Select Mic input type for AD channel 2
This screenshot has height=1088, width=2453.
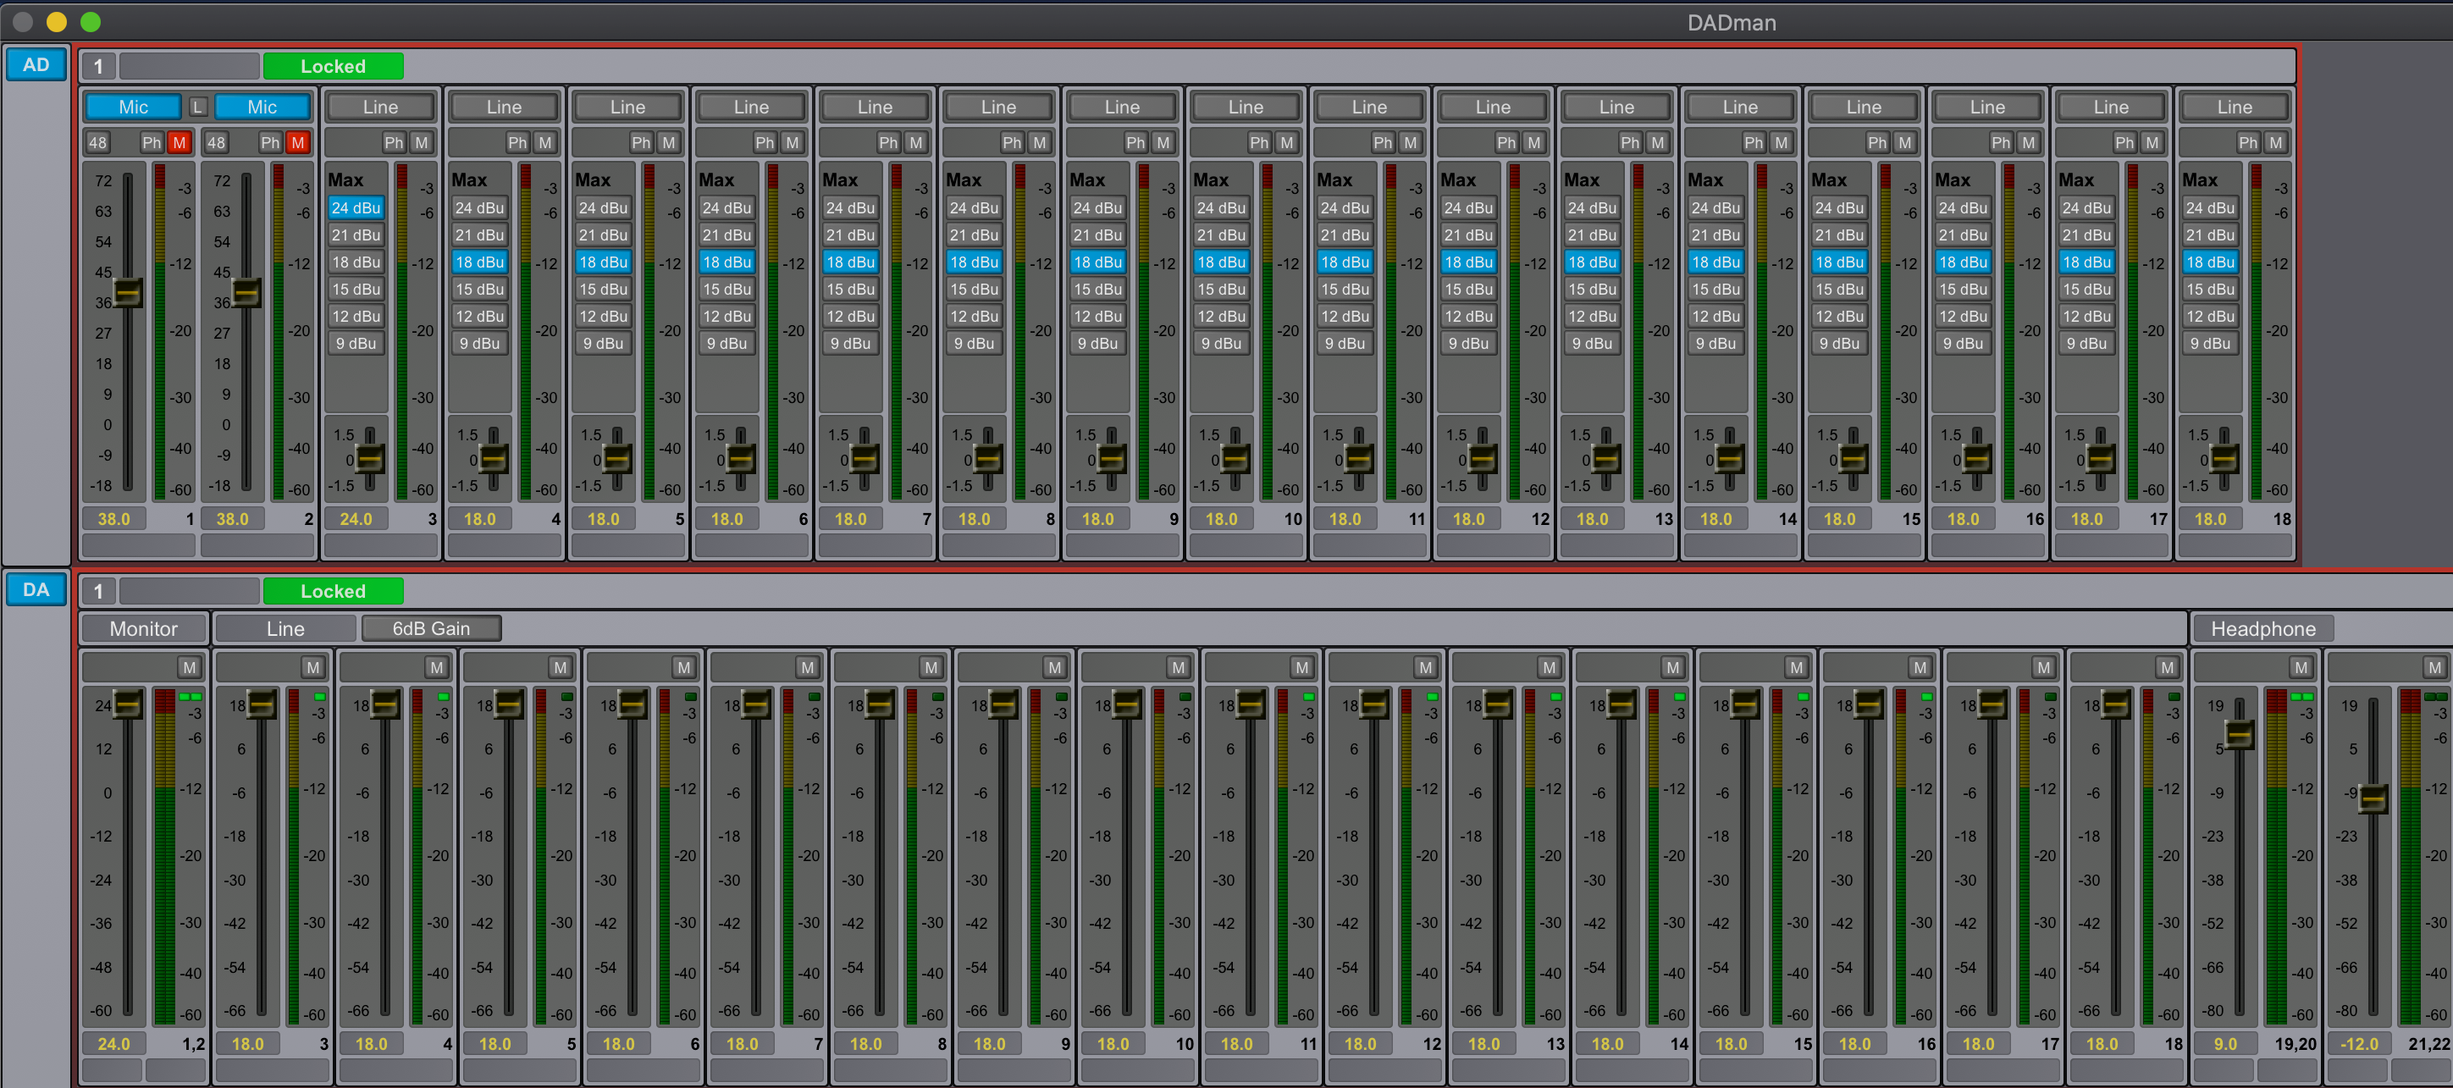tap(262, 107)
